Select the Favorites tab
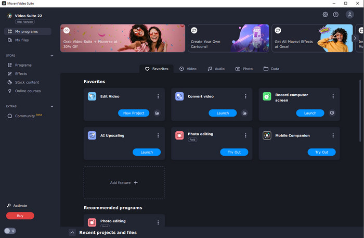 click(157, 69)
